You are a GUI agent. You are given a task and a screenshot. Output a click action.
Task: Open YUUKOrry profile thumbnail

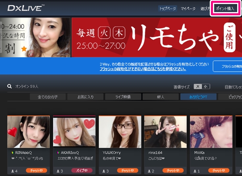pyautogui.click(x=120, y=132)
